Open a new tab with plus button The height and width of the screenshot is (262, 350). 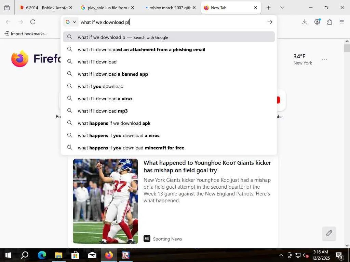pyautogui.click(x=269, y=8)
